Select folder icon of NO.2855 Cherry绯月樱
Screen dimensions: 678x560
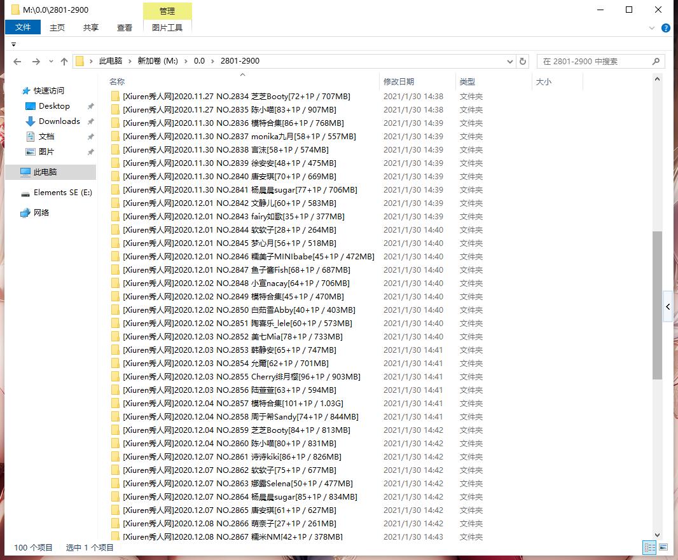click(x=115, y=377)
